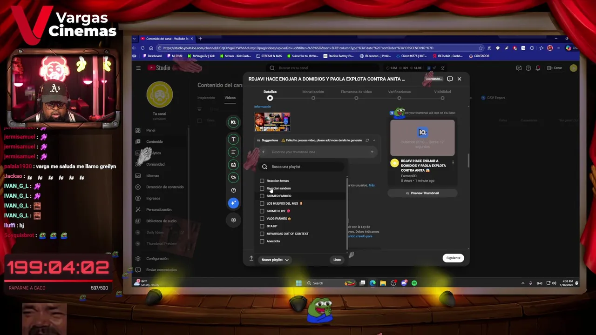Open the STREAM & MAS bookmarks folder

tap(269, 56)
